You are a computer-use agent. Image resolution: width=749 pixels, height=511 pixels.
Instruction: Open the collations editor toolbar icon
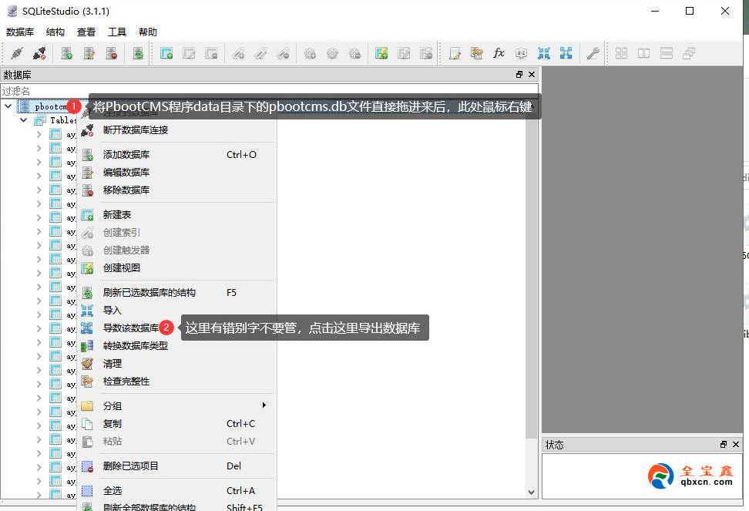[521, 53]
